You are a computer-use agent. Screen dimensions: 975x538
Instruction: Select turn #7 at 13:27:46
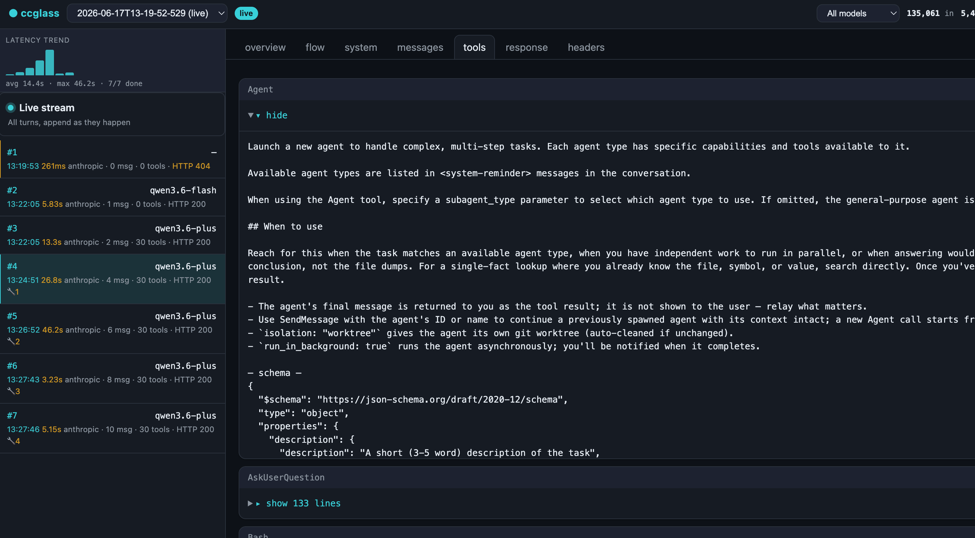click(x=113, y=428)
